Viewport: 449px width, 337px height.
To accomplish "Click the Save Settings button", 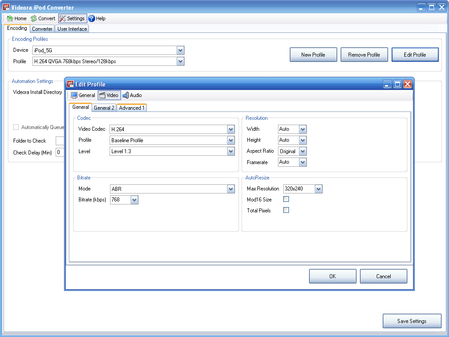I will point(412,321).
